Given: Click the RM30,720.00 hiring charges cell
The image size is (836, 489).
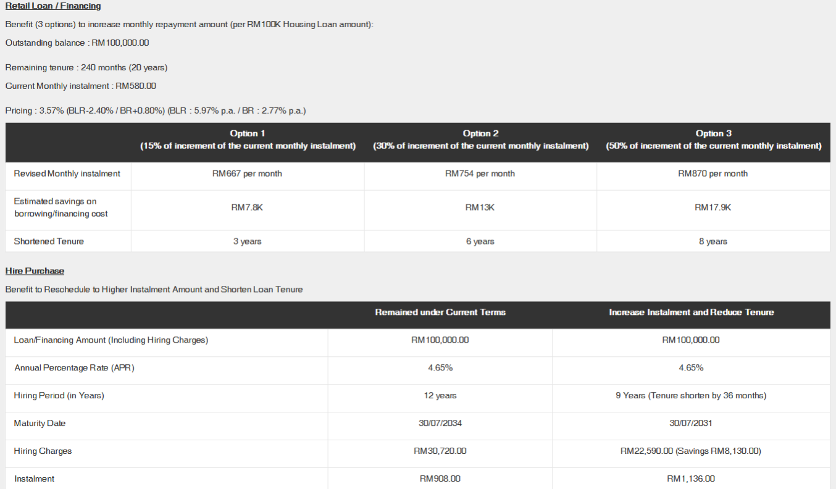Looking at the screenshot, I should click(440, 451).
